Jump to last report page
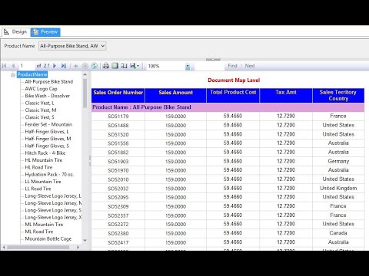The image size is (369, 276). pyautogui.click(x=64, y=66)
